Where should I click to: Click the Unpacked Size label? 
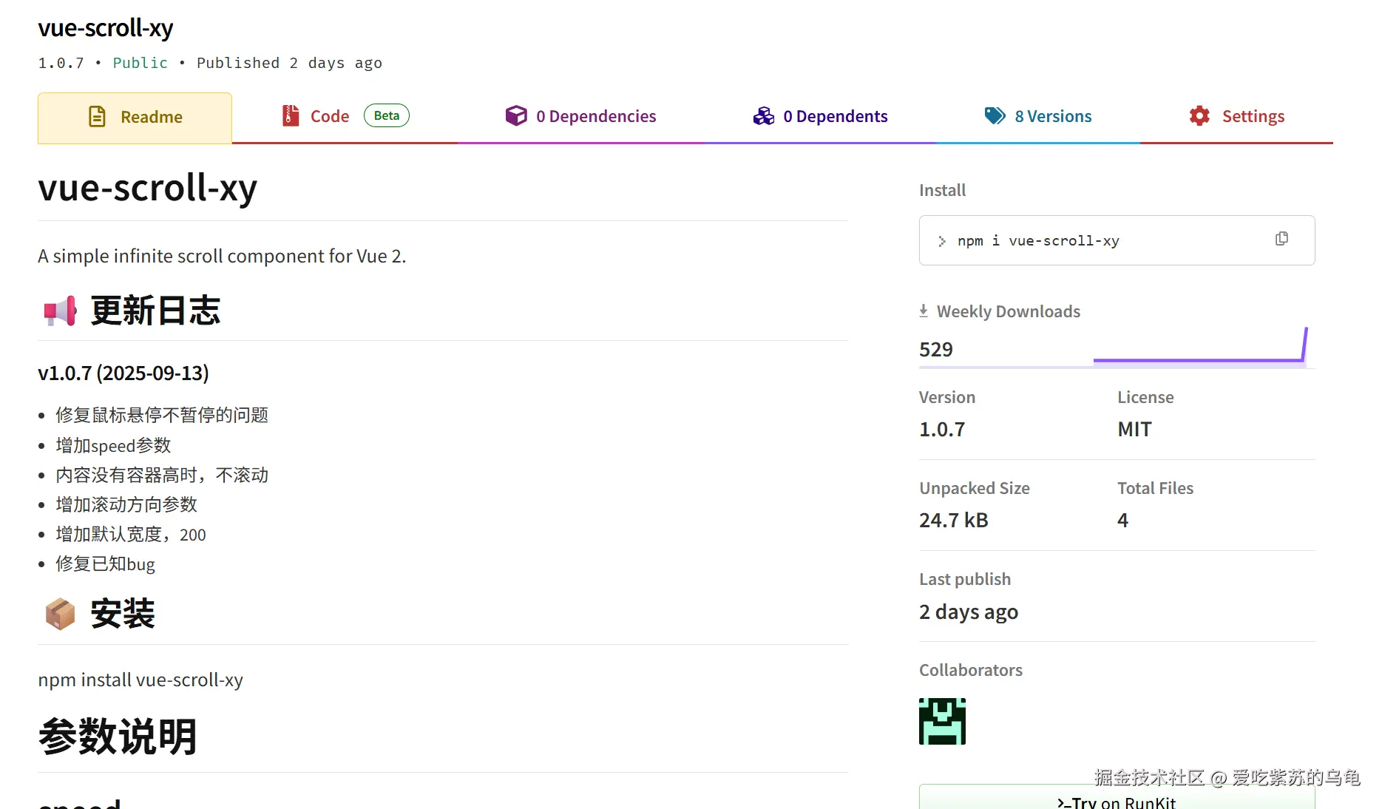pos(975,489)
